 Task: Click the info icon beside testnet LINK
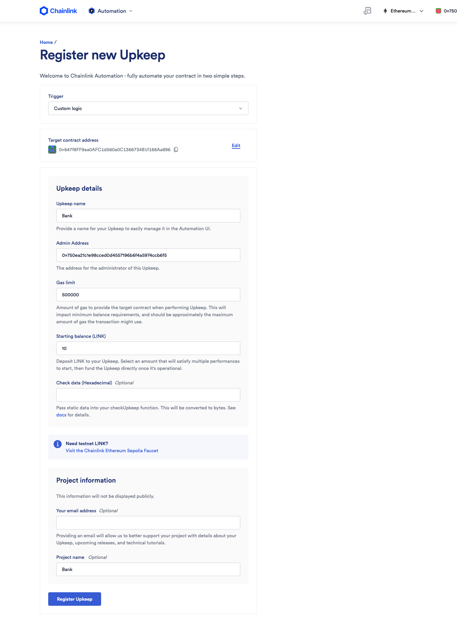click(x=58, y=444)
